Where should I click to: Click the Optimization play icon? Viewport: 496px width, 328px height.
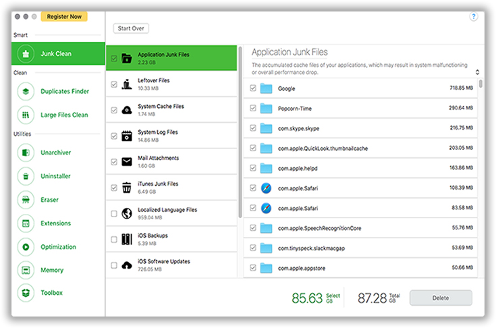click(26, 247)
